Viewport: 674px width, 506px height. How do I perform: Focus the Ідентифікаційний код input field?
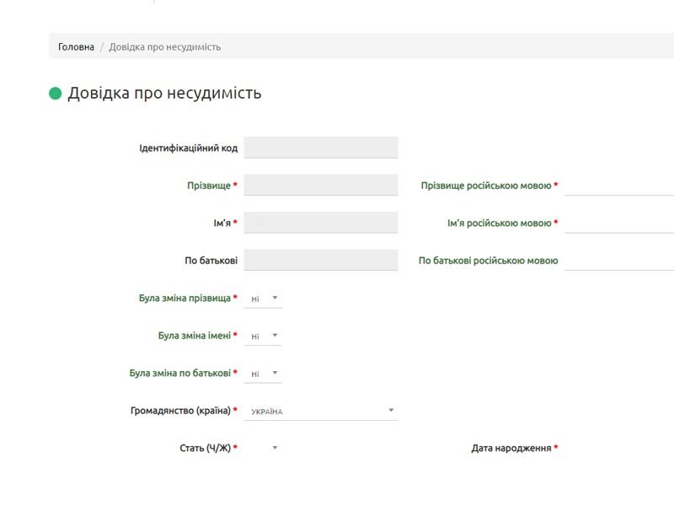[320, 148]
